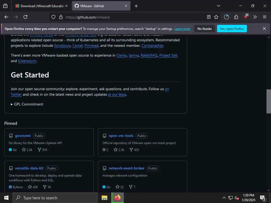Screen dimensions: 271x203
Task: List all tabs dropdown arrow
Action: click(x=219, y=6)
